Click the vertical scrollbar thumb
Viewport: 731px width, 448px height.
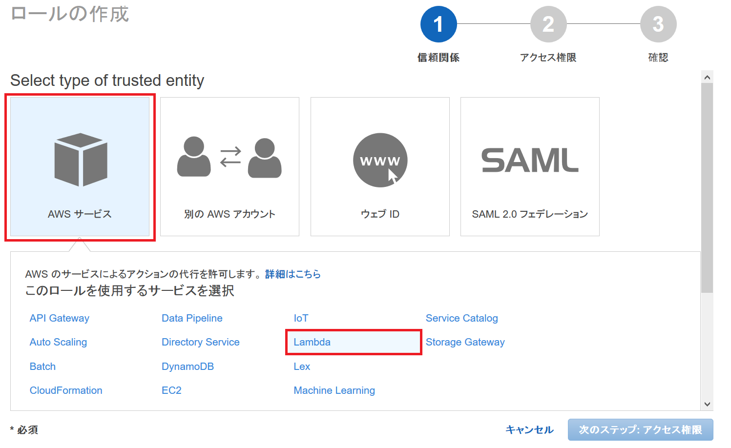click(707, 188)
